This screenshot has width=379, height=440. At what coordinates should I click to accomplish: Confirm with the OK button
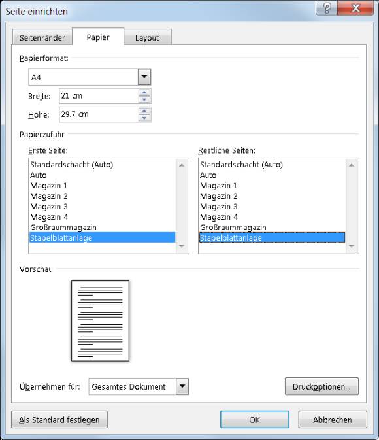tap(254, 420)
